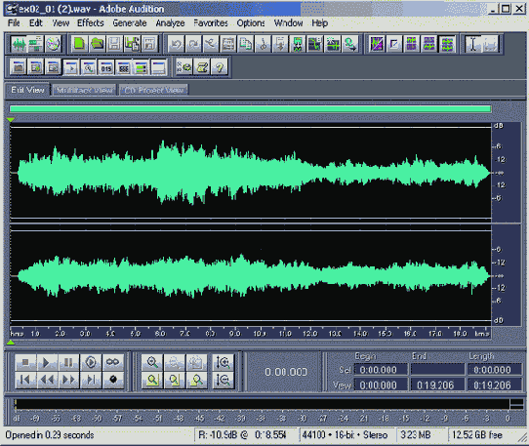Click the circled Play to End button

[x=91, y=362]
